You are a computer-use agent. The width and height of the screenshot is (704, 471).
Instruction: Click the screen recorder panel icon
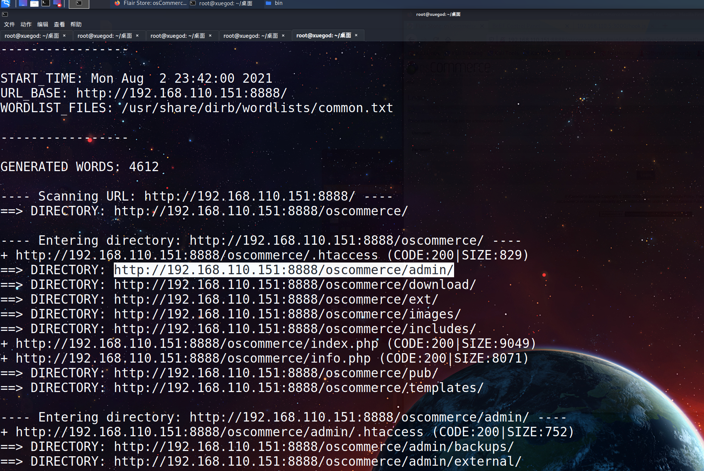click(x=57, y=3)
